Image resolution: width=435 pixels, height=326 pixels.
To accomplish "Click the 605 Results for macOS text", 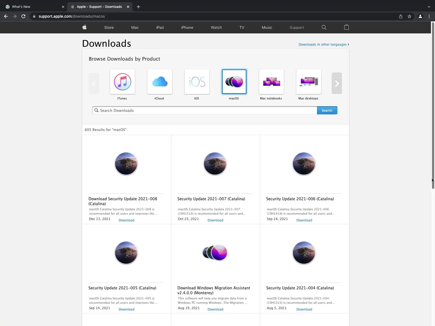I will pos(105,130).
